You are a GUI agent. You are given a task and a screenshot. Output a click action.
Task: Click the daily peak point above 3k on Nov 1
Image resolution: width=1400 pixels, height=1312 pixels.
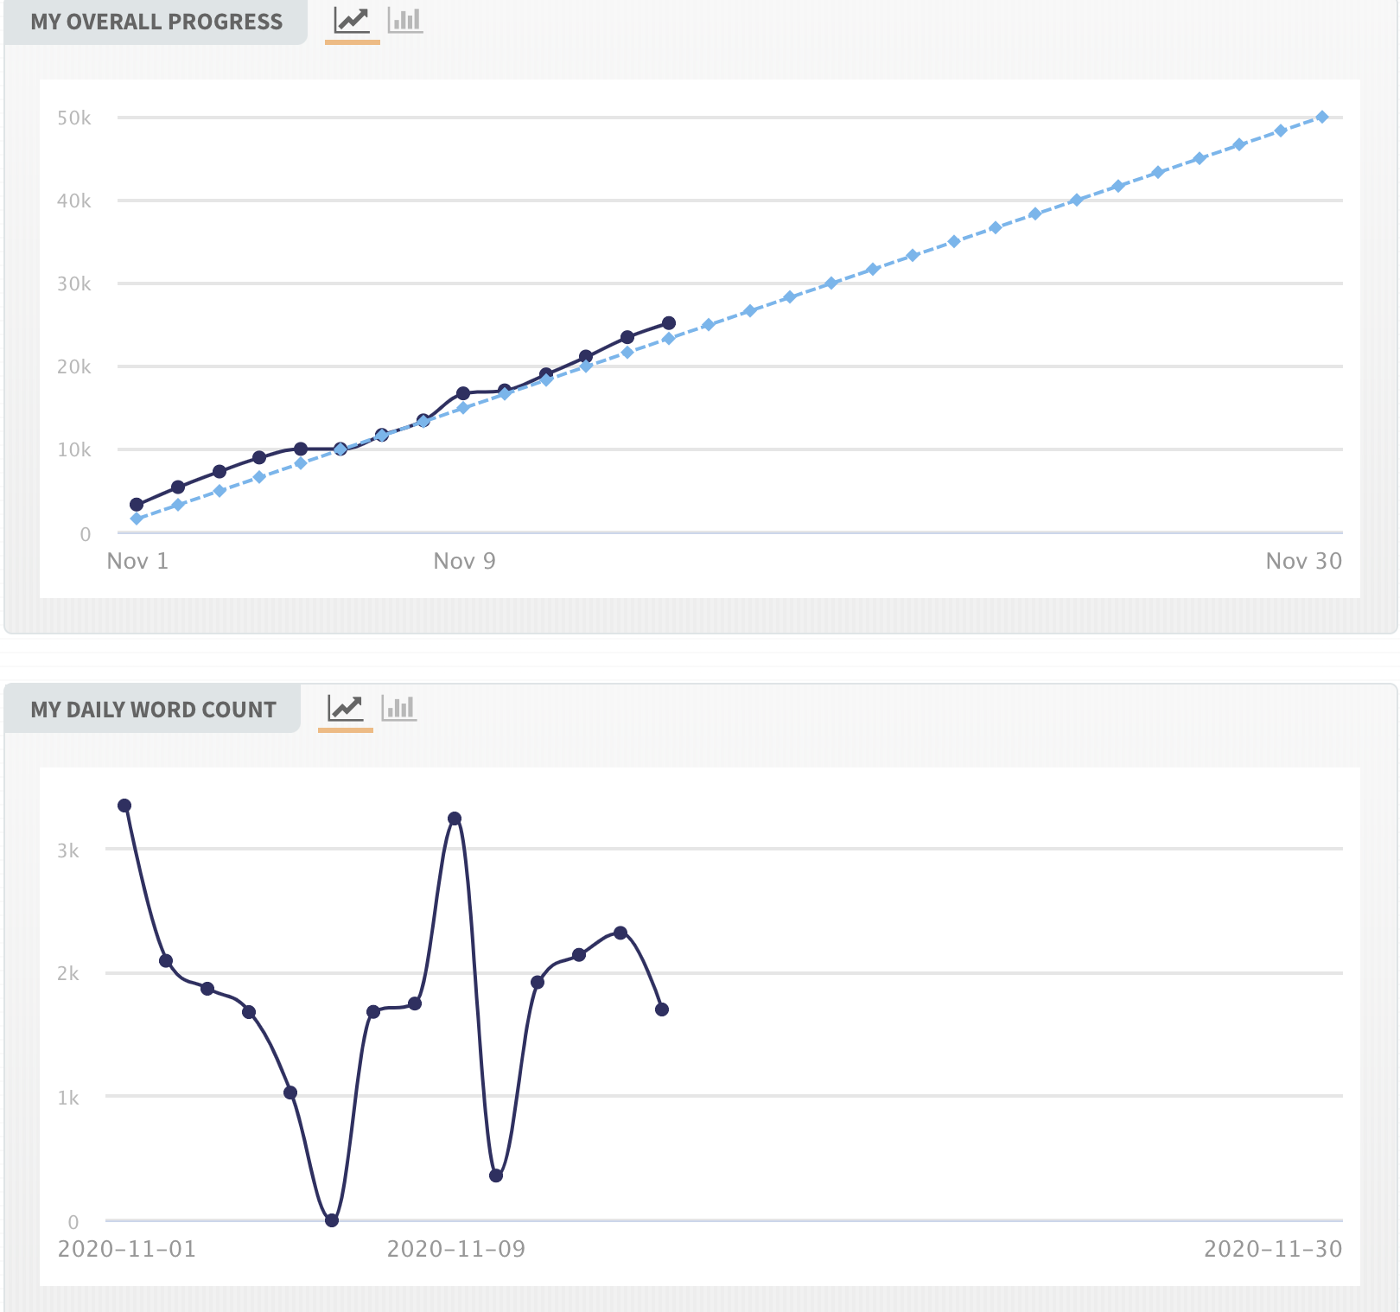click(124, 806)
